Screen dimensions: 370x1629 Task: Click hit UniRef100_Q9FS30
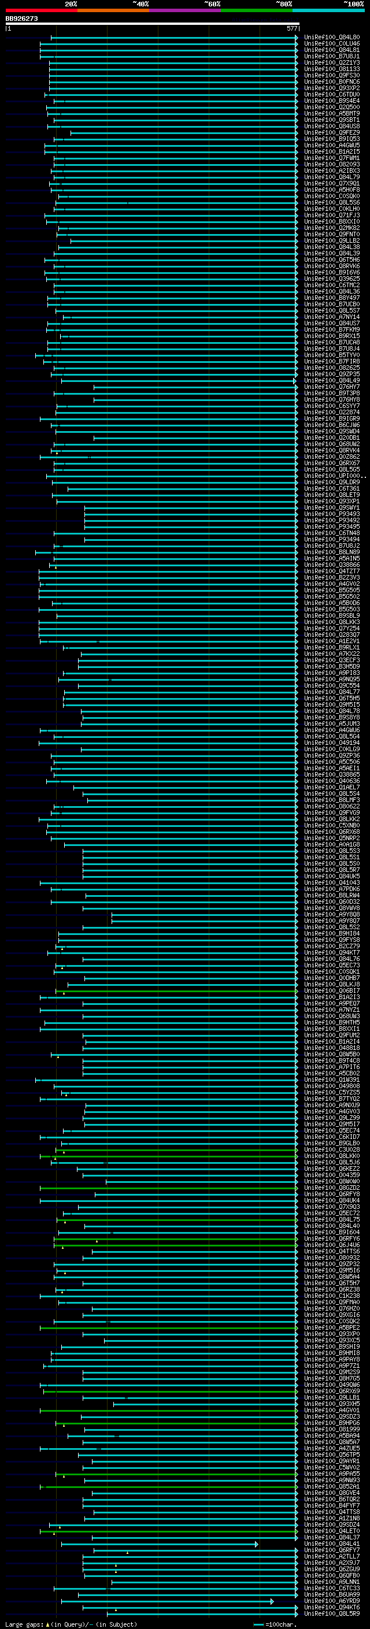click(332, 76)
